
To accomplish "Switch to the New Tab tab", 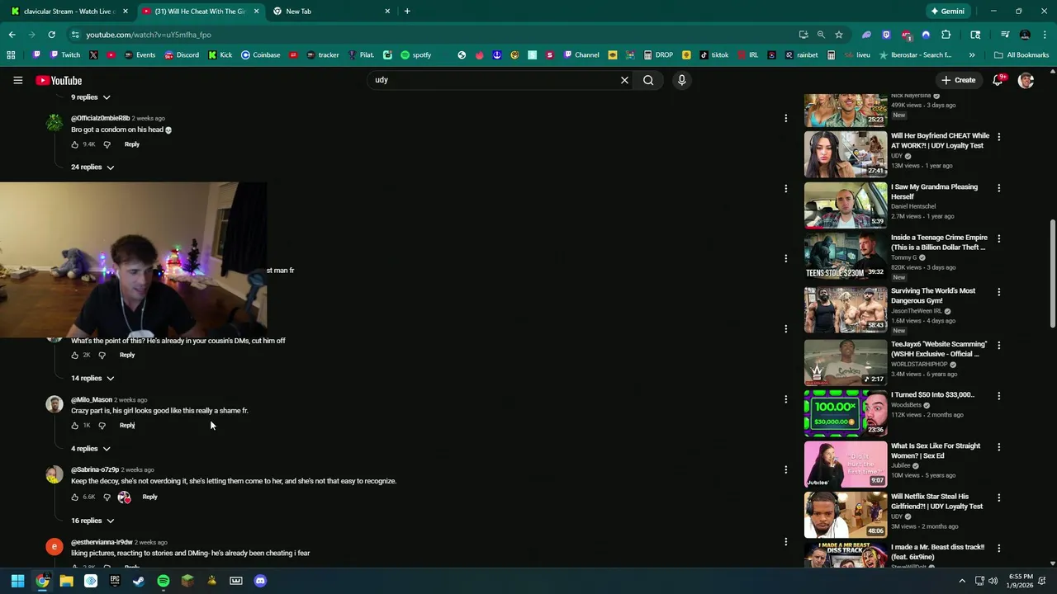I will [x=330, y=12].
